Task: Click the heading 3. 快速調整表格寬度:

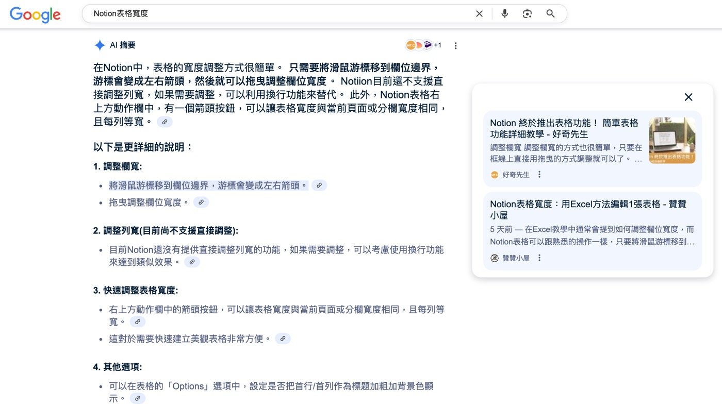Action: click(x=136, y=291)
